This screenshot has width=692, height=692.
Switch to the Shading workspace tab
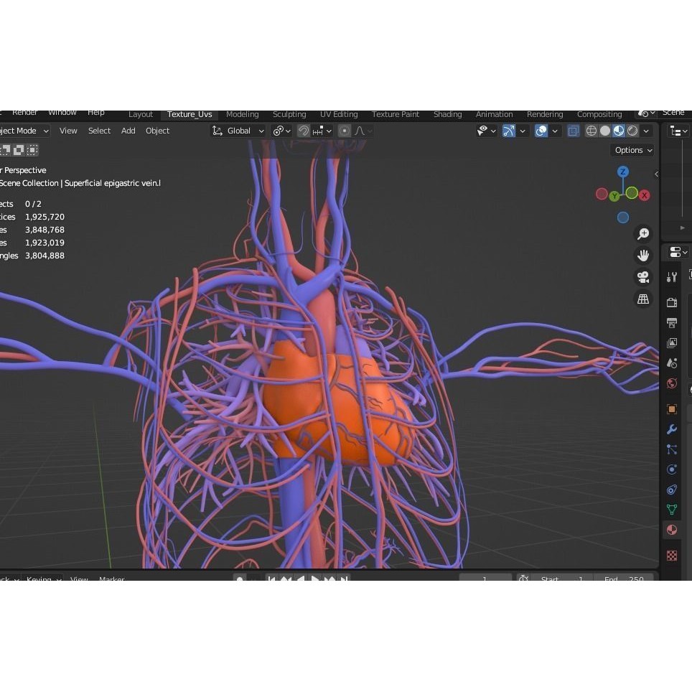point(447,114)
